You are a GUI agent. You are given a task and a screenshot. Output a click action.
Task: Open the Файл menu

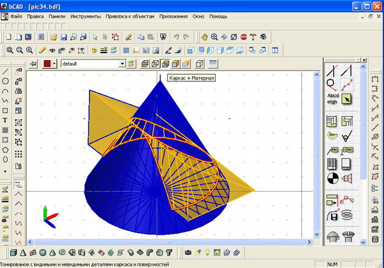tap(16, 15)
